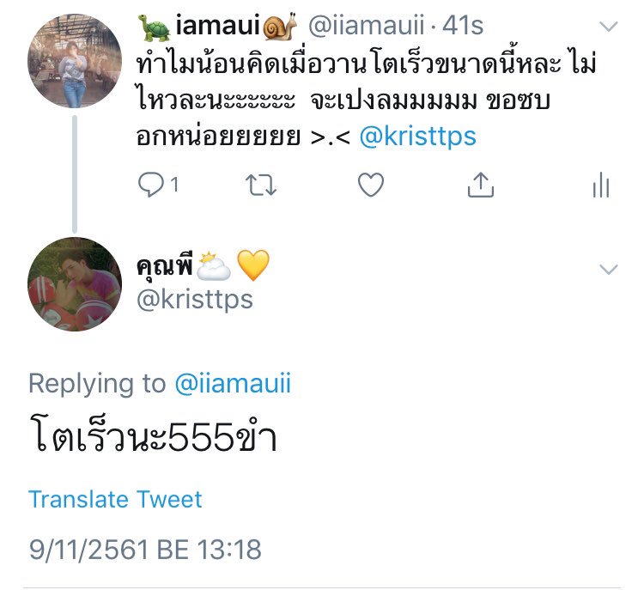Open iamaui's profile picture
644x590 pixels.
tap(75, 61)
